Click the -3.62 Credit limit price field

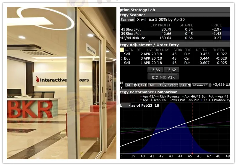tap(164, 85)
